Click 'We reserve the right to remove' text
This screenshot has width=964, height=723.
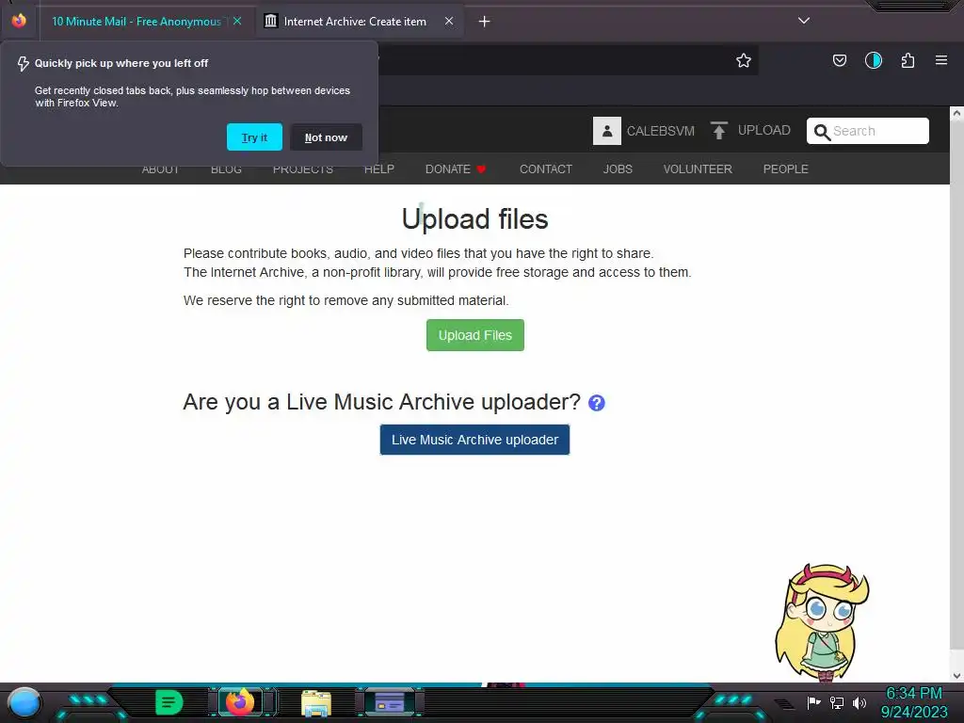(346, 300)
